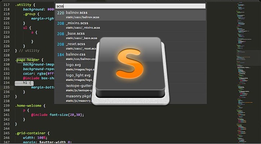This screenshot has width=261, height=144.
Task: Click the path 'static/sass/_base.scss'
Action: [x=81, y=38]
